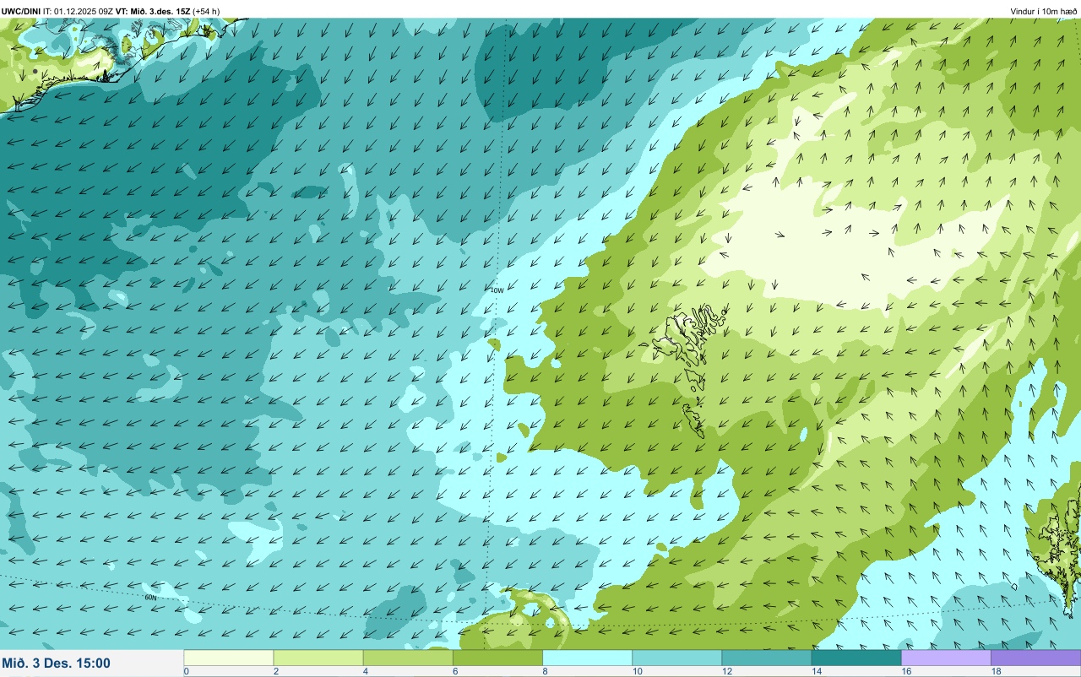Pick the medium teal 12–14 legend swatch
This screenshot has width=1081, height=677.
point(766,658)
